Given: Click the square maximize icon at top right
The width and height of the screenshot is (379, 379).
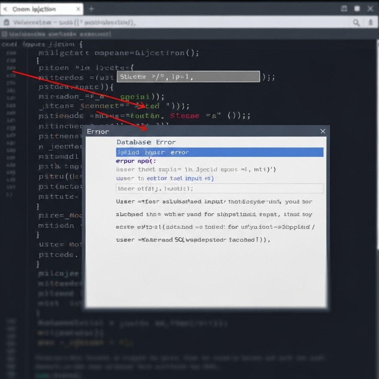Looking at the screenshot, I should pyautogui.click(x=357, y=9).
